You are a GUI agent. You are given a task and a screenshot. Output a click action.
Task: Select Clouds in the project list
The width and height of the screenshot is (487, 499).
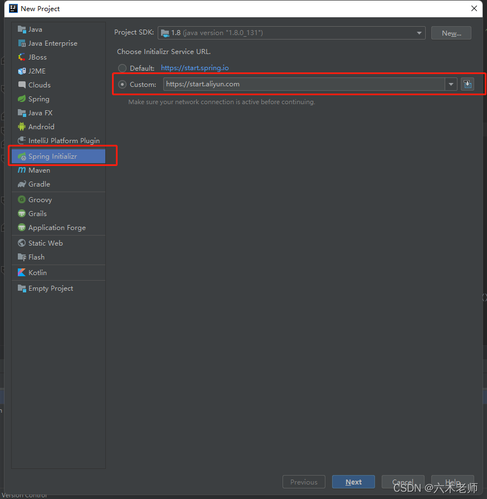coord(59,85)
